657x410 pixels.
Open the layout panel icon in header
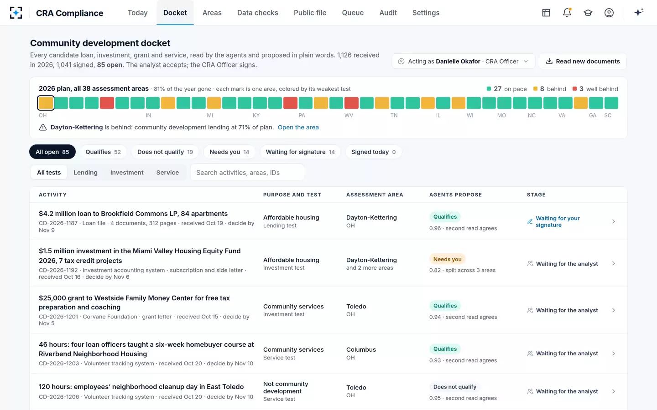pos(546,13)
